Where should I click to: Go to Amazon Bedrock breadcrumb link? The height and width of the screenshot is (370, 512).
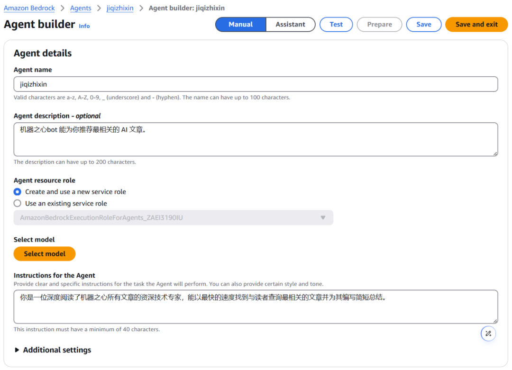pyautogui.click(x=29, y=8)
